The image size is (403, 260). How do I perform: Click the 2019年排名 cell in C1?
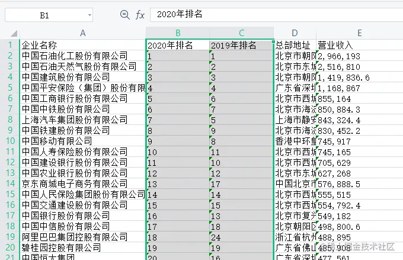pos(241,45)
